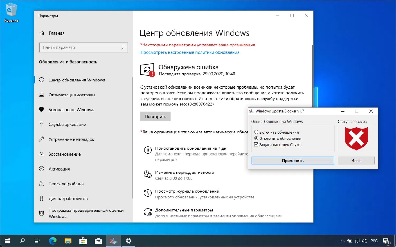Click the Главная home icon
396x247 pixels.
[42, 33]
